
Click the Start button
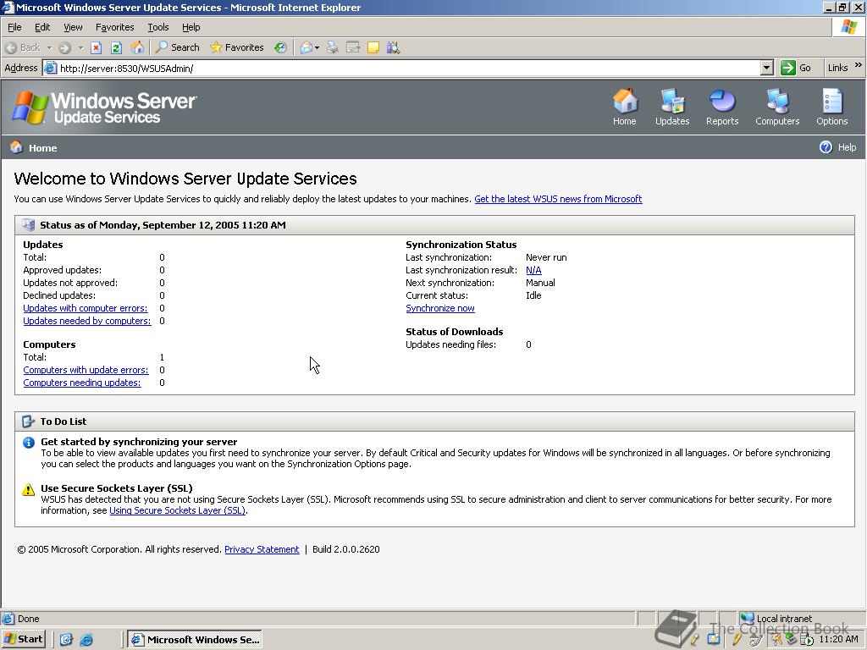point(23,640)
